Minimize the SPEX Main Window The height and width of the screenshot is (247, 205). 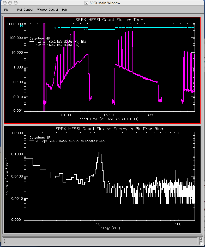click(10, 3)
